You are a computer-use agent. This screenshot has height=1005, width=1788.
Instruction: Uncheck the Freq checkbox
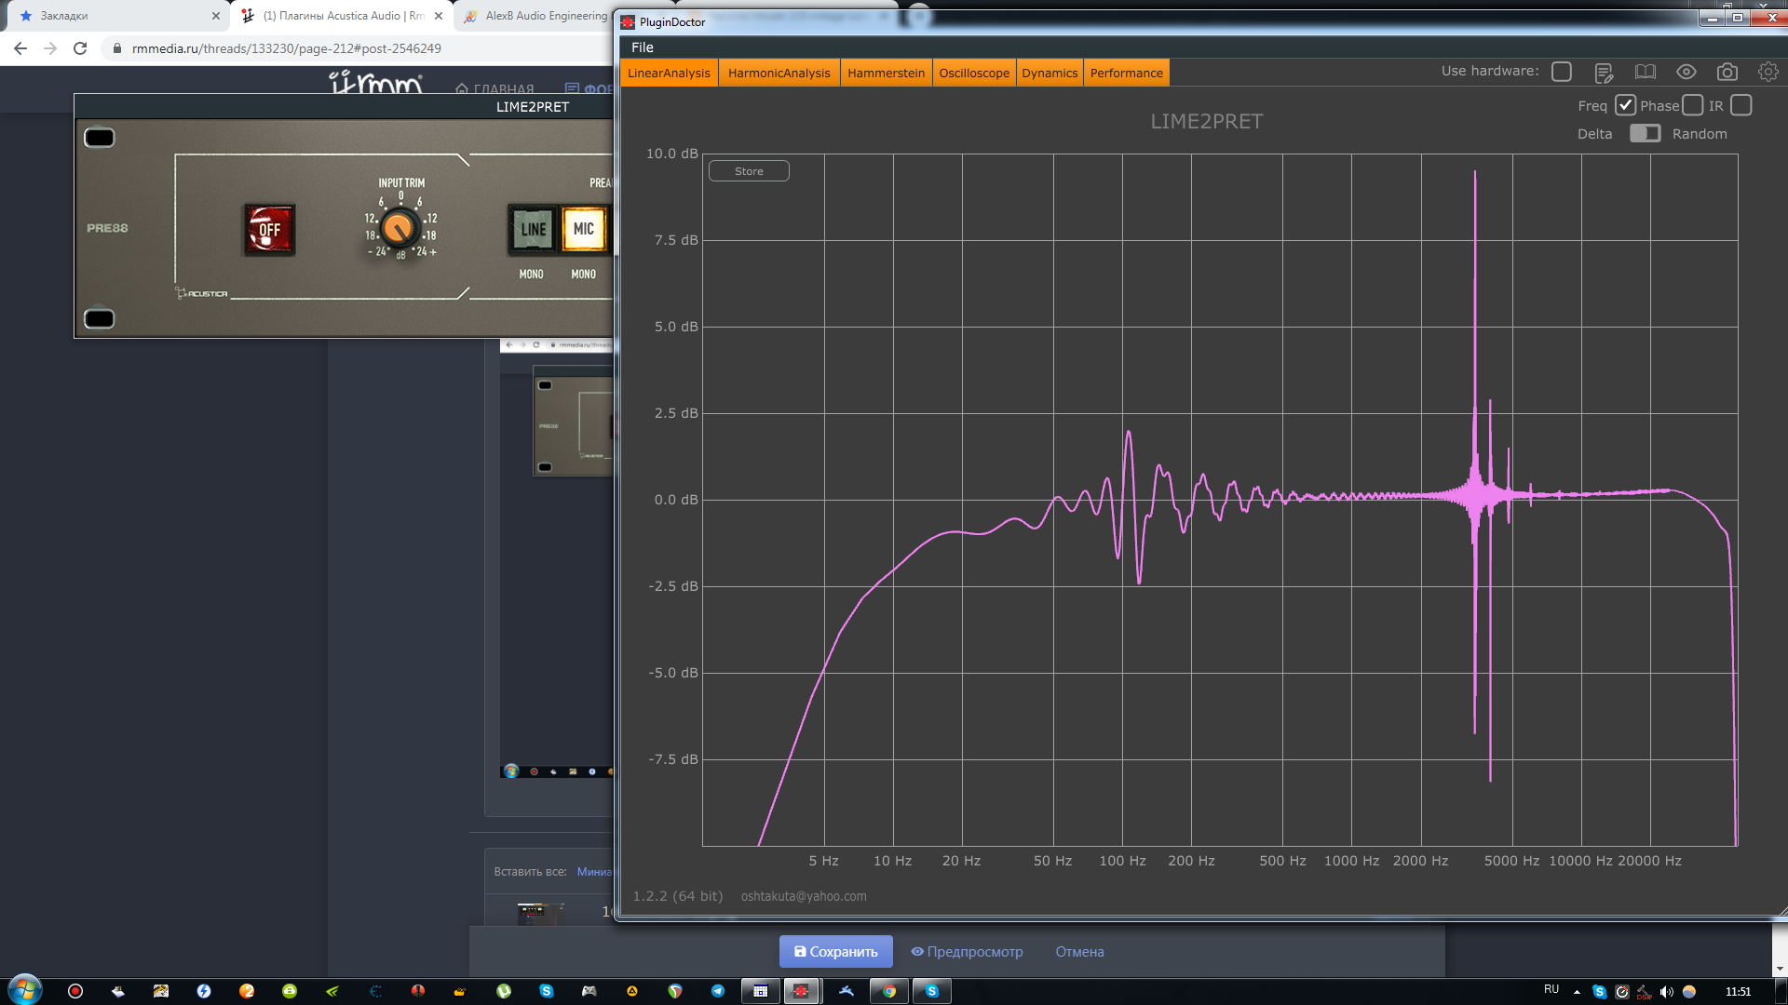[x=1625, y=105]
